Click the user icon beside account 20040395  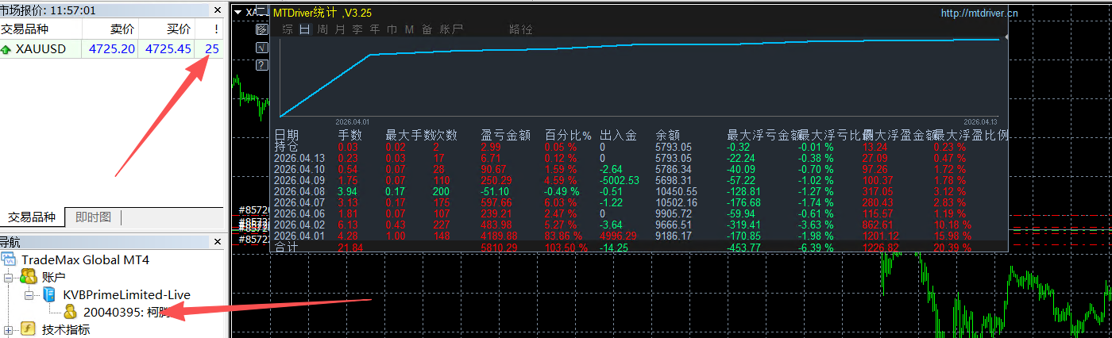[x=71, y=312]
